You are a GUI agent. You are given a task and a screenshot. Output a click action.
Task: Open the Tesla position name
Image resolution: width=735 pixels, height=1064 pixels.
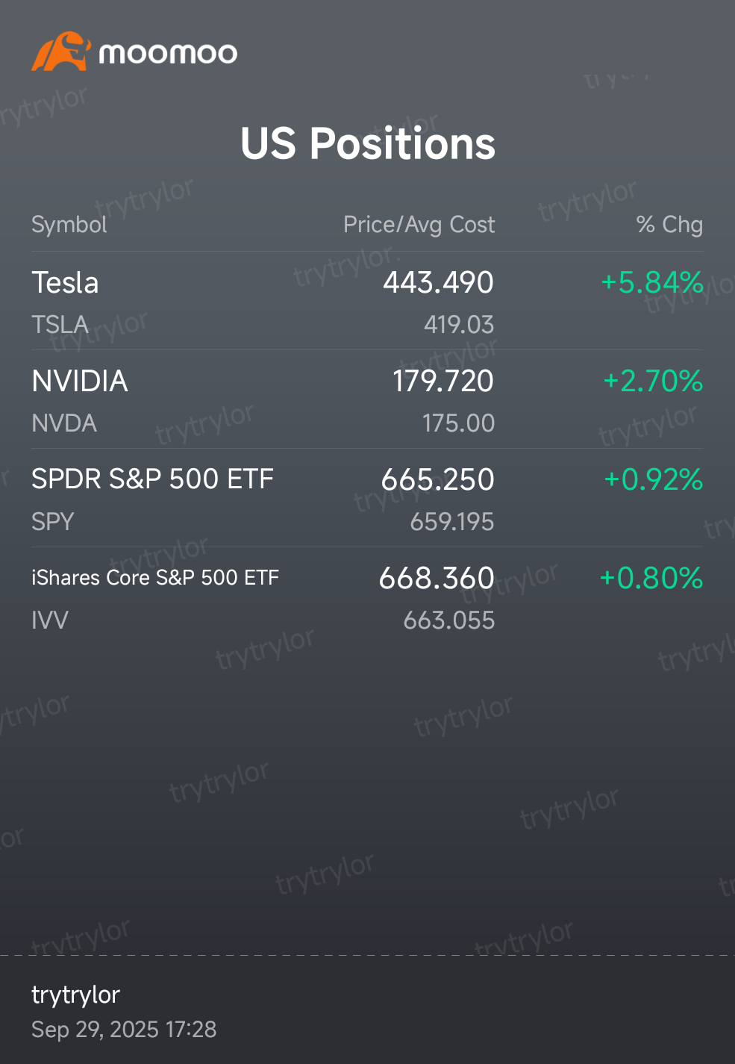pos(65,283)
